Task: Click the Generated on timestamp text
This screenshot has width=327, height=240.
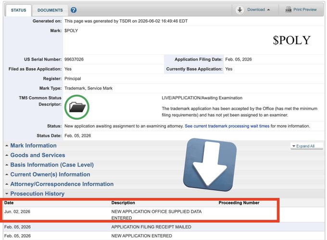Action: point(126,21)
